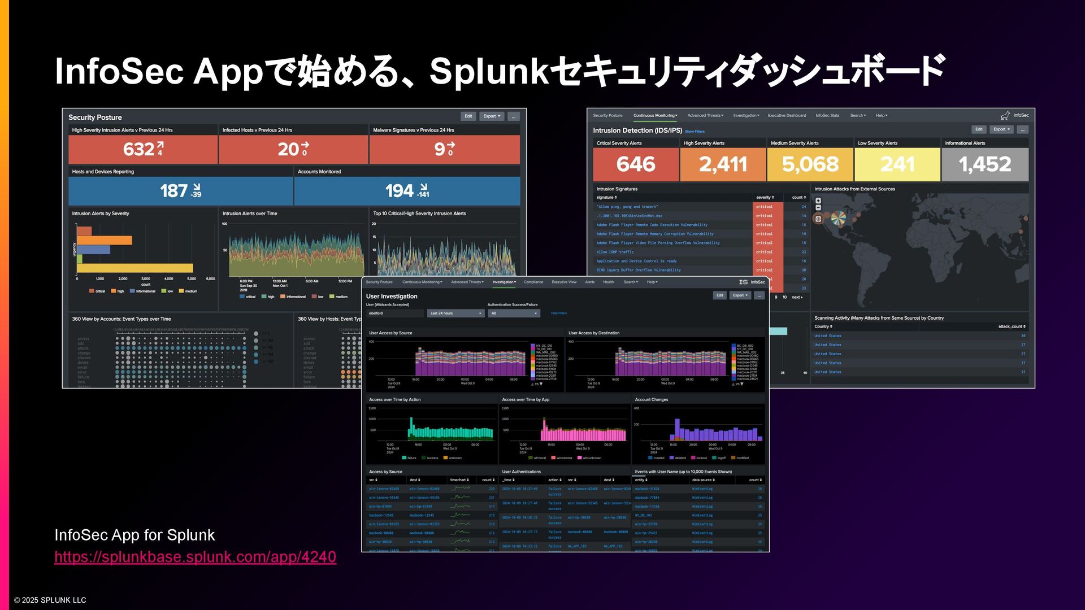The height and width of the screenshot is (610, 1085).
Task: Click the Show Filters link beside Intrusion Detection
Action: (x=695, y=132)
